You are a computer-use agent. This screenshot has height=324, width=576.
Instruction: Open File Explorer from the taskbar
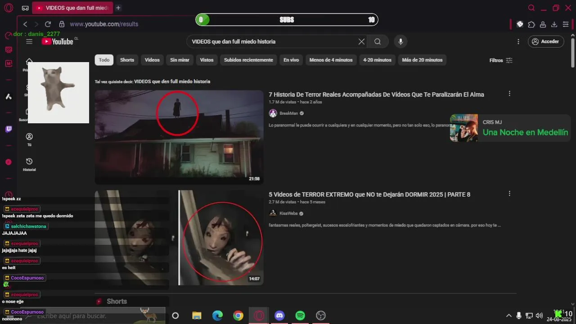(x=197, y=315)
